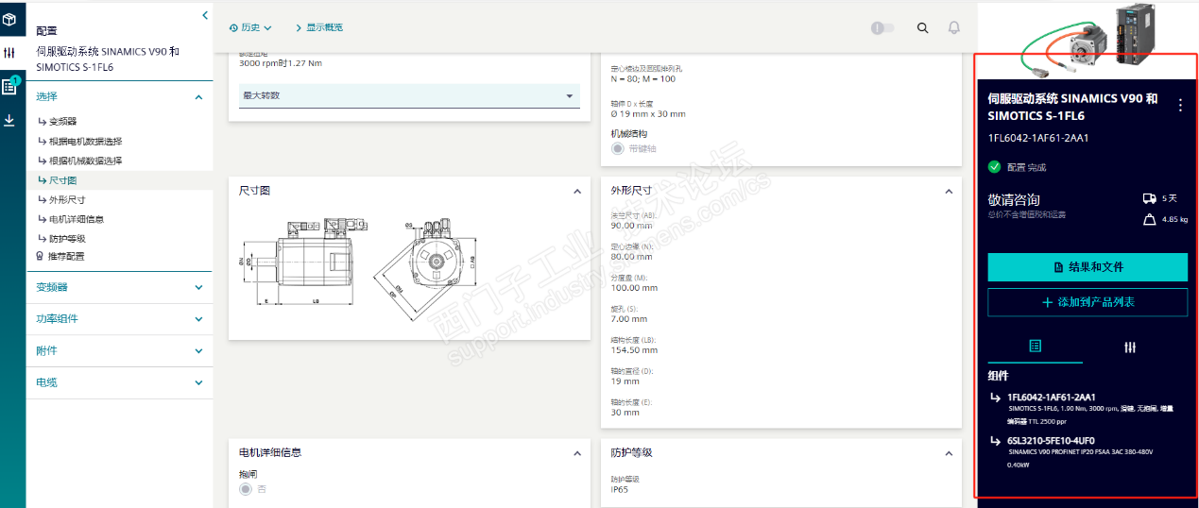
Task: Go to 防护等级 in navigation
Action: [67, 239]
